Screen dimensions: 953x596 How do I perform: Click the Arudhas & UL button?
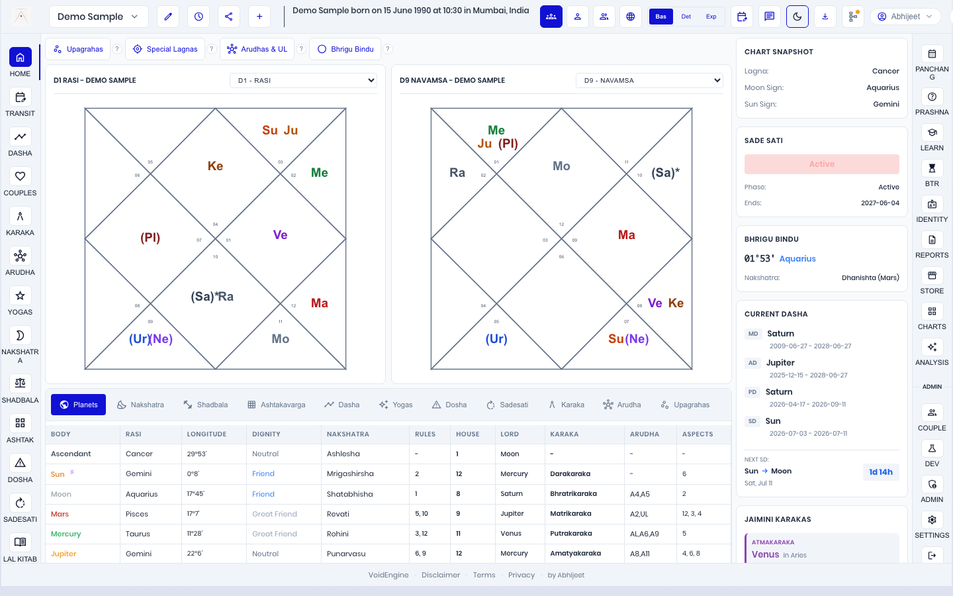pos(257,49)
